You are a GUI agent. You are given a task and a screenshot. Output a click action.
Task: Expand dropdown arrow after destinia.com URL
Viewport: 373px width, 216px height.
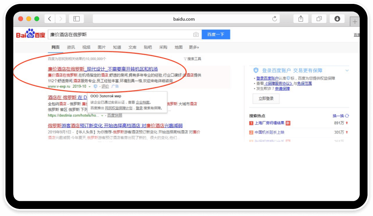click(102, 115)
